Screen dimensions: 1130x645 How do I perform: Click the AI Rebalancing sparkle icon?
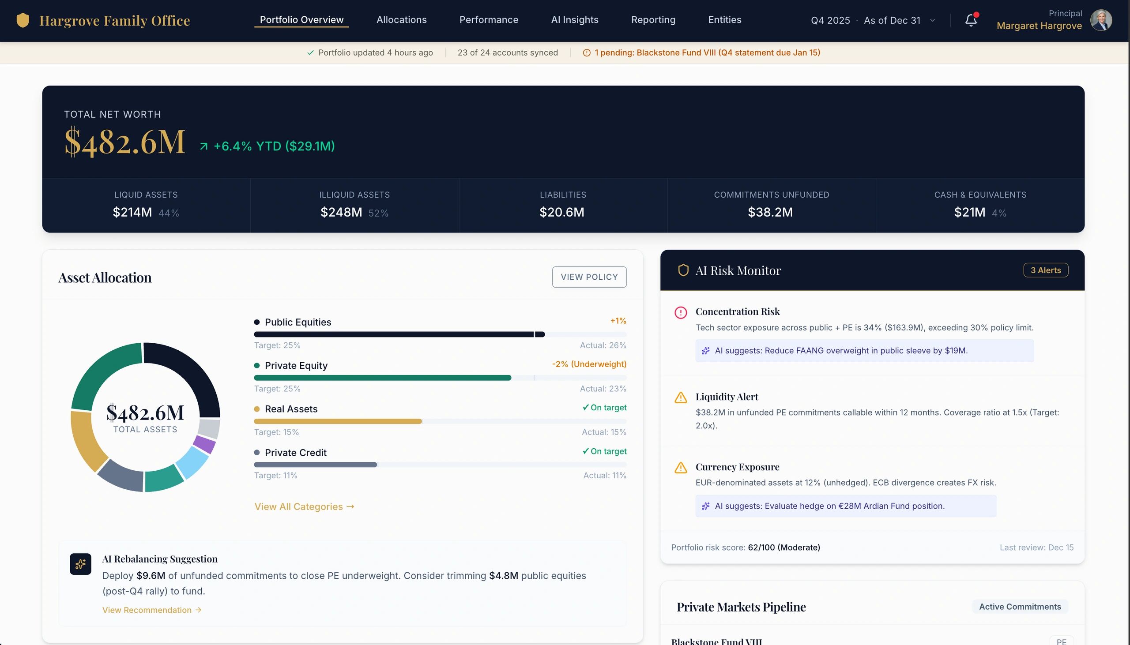80,563
